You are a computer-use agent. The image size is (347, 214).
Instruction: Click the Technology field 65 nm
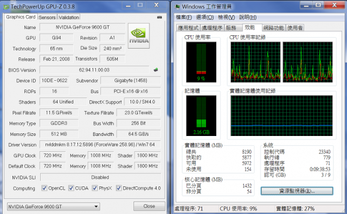coord(56,48)
